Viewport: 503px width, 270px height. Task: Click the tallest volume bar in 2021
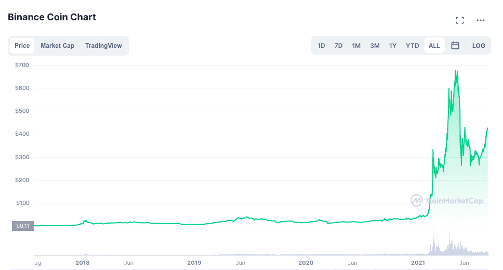point(433,241)
